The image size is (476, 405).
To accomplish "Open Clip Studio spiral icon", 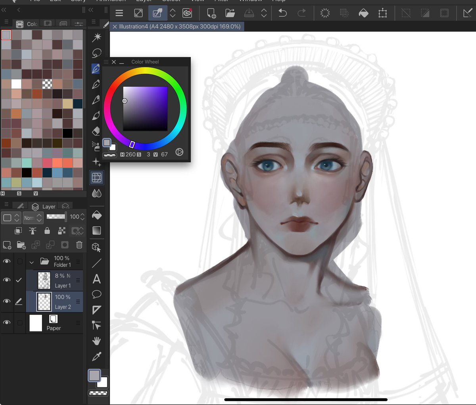I will pos(187,13).
